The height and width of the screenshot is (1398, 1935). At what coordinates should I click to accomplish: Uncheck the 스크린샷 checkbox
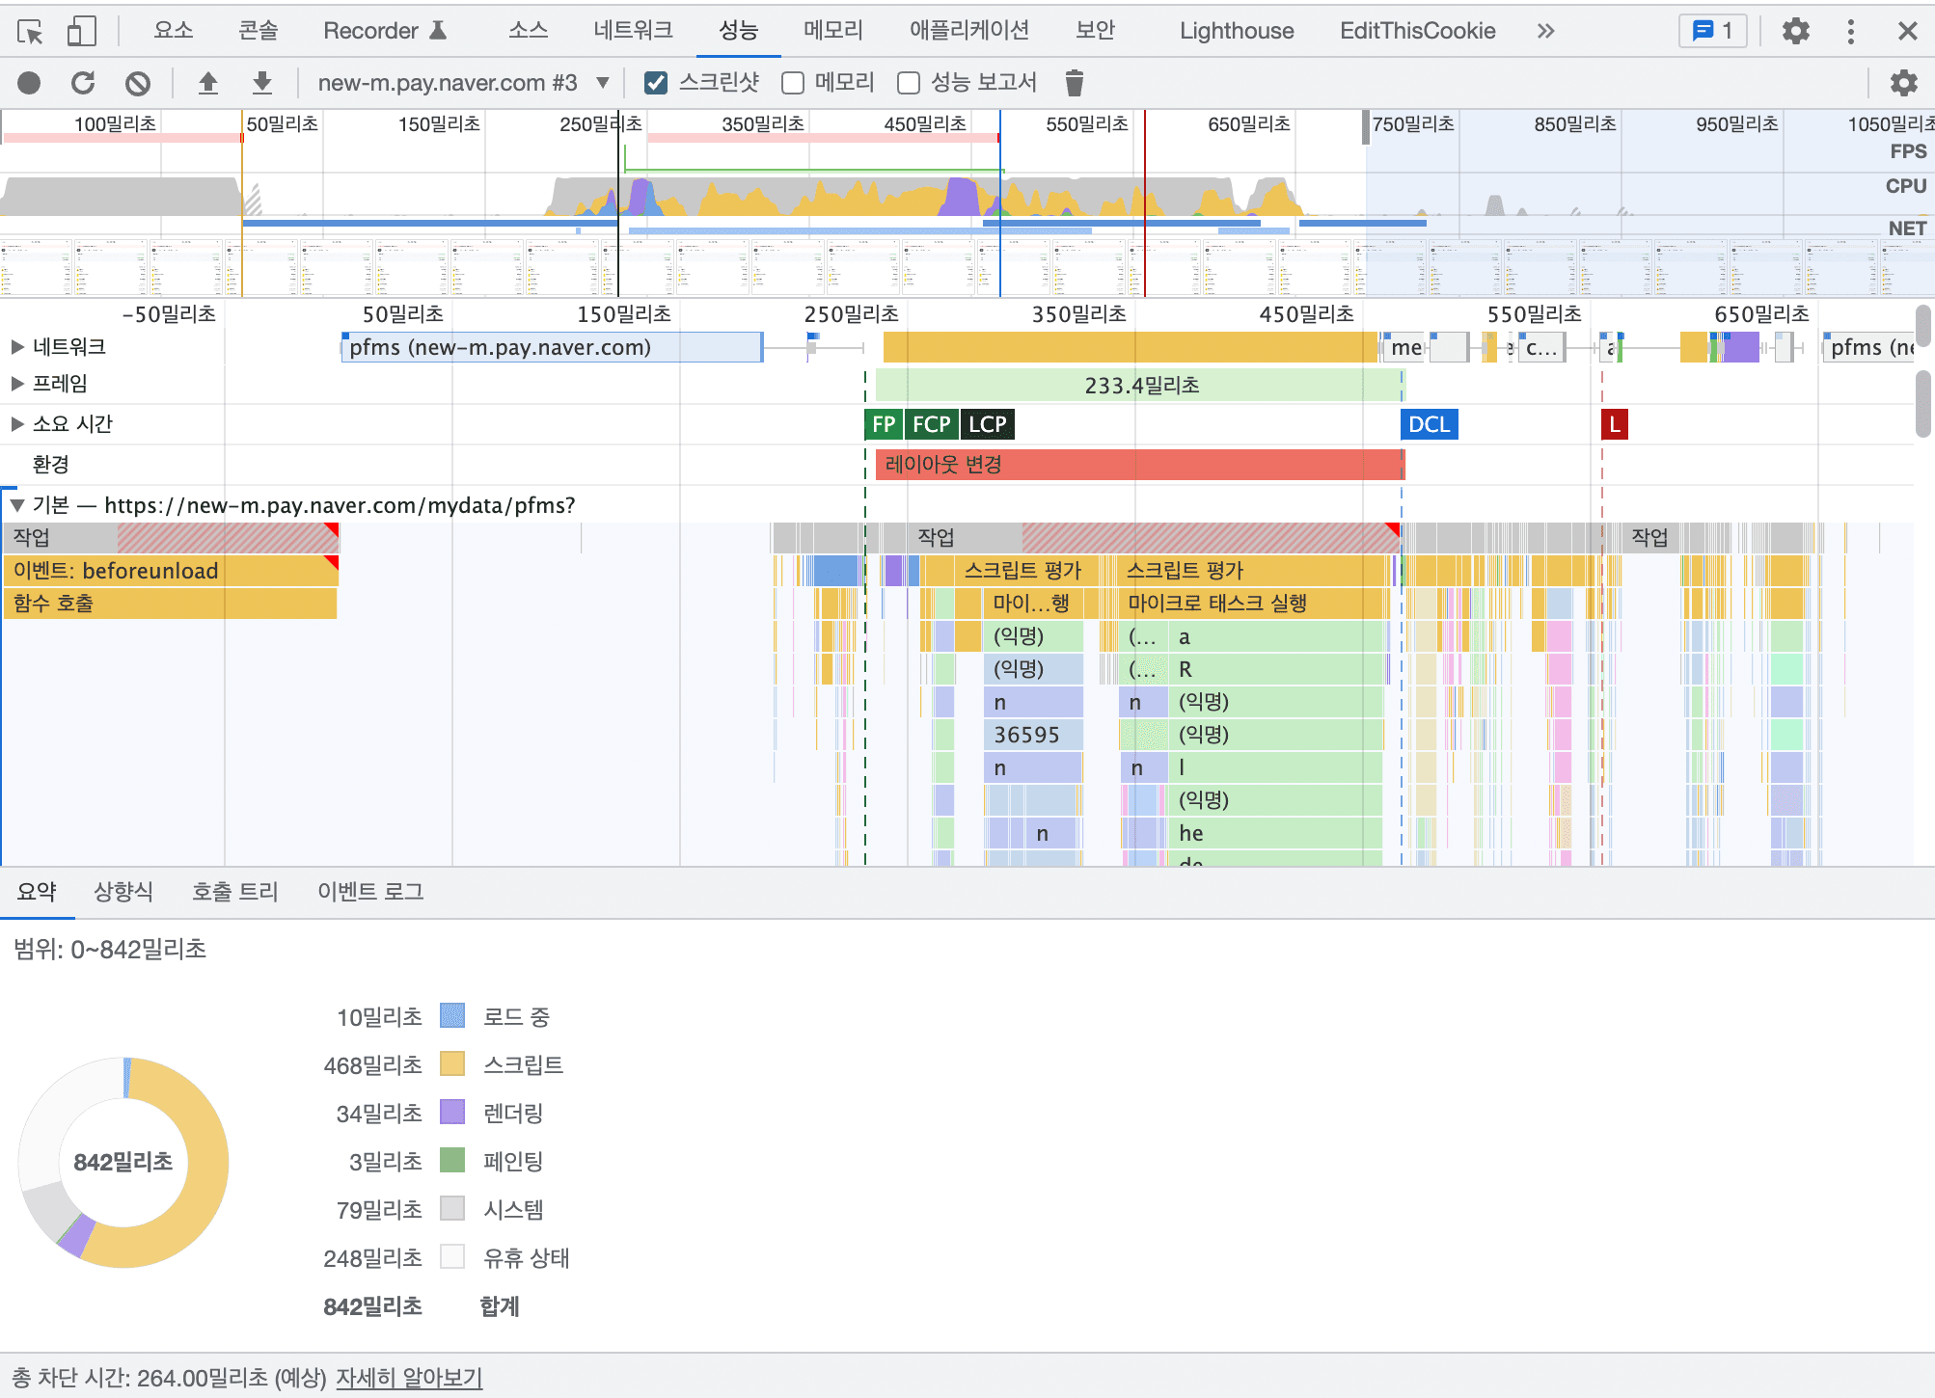click(655, 82)
